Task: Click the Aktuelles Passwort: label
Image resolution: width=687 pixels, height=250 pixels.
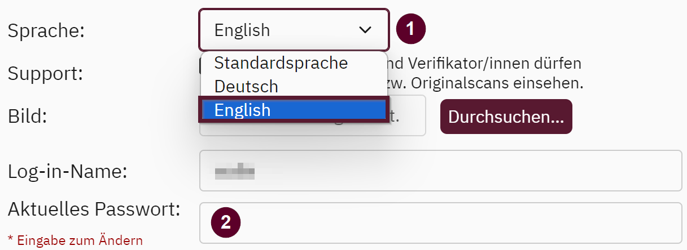Action: [x=94, y=209]
